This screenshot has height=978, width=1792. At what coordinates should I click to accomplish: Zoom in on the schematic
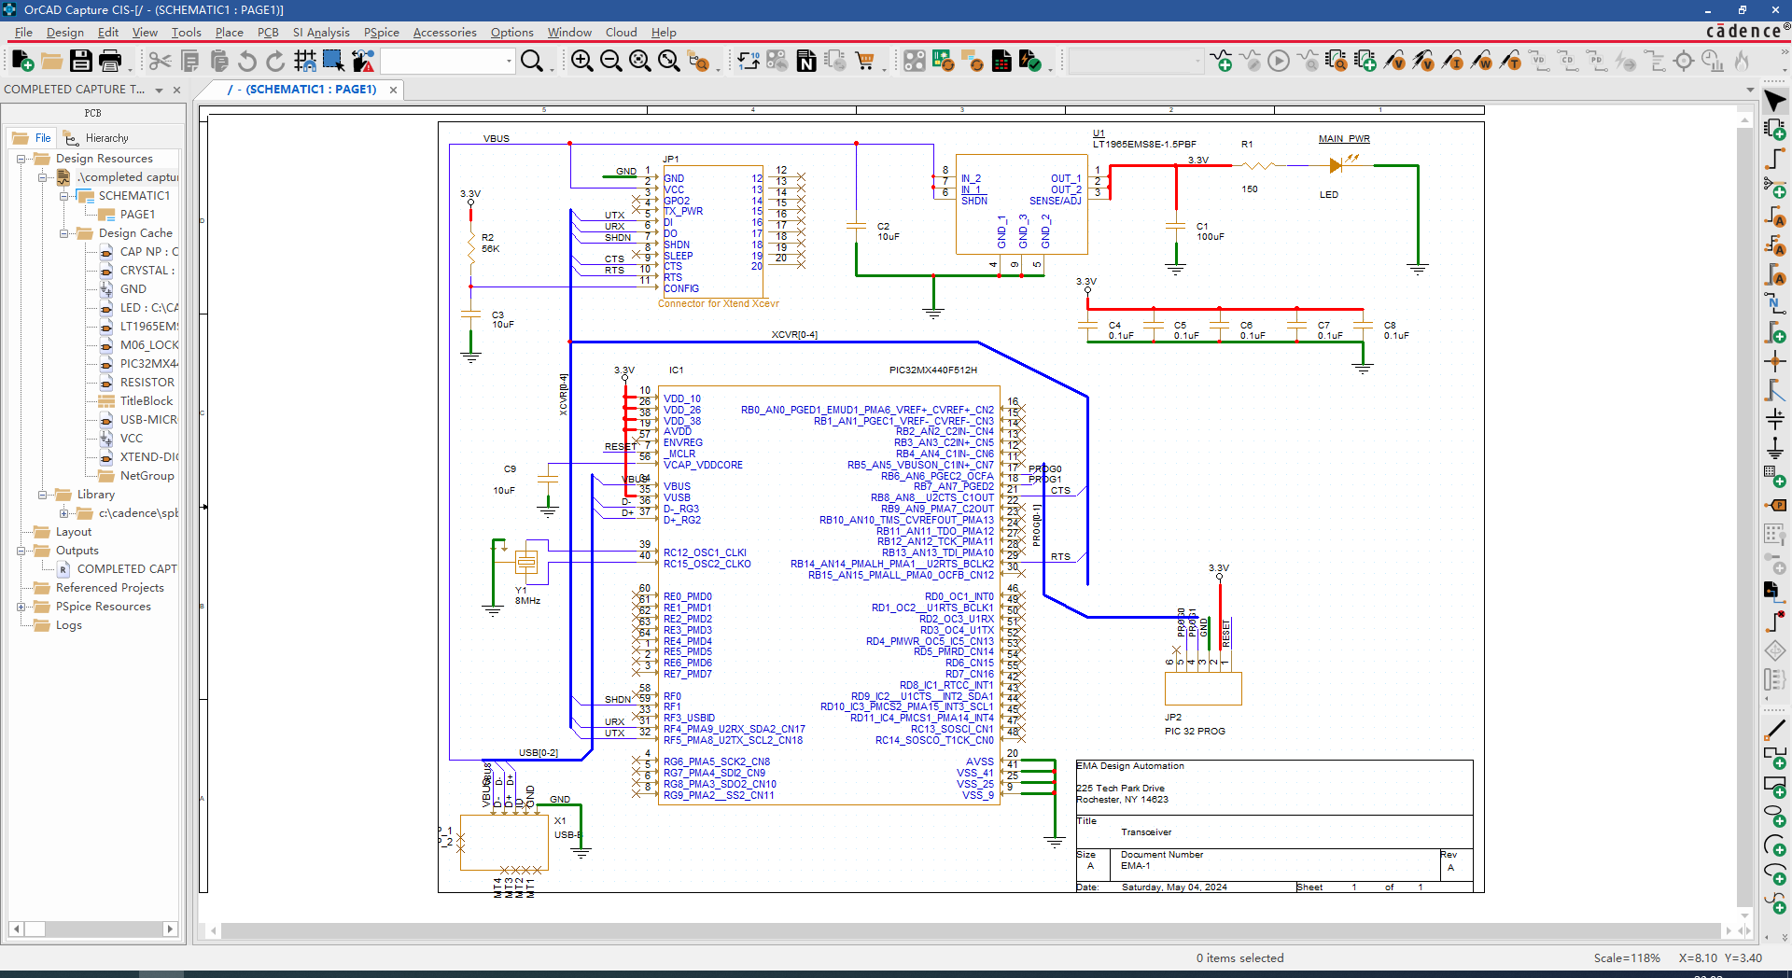(x=581, y=62)
